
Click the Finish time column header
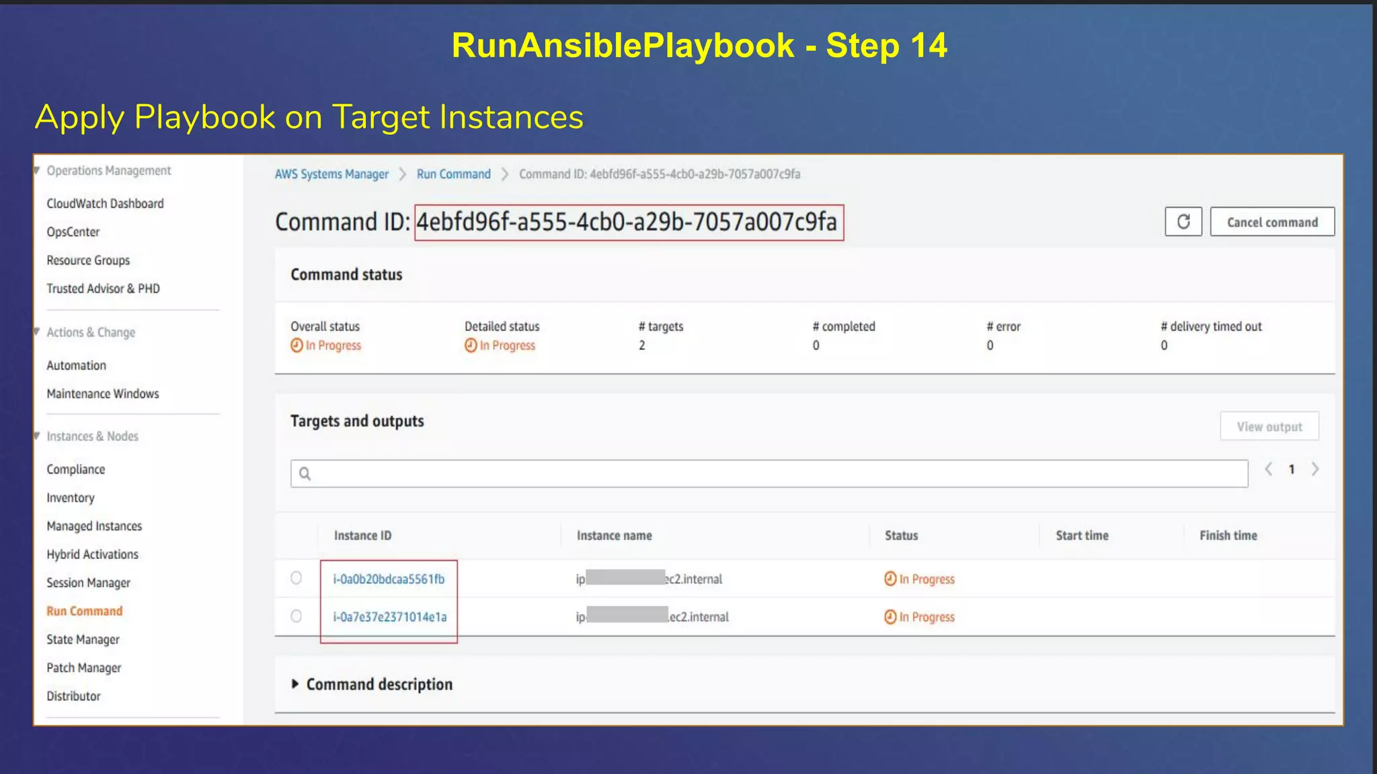point(1228,535)
